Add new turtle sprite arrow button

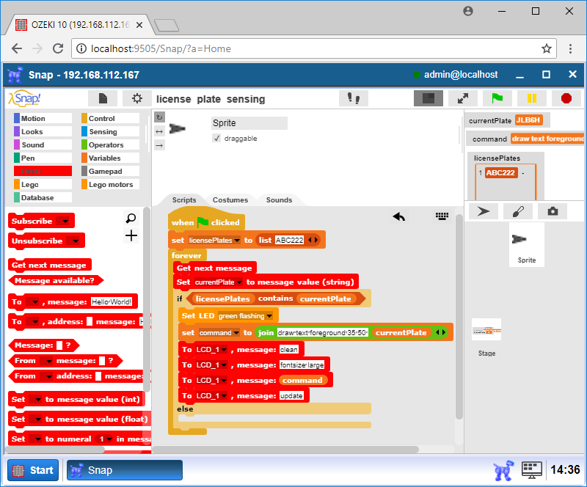[484, 211]
